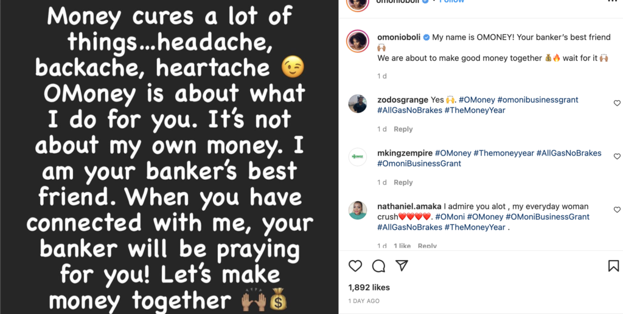Viewport: 623px width, 314px height.
Task: Share post via paper plane icon
Action: tap(402, 266)
